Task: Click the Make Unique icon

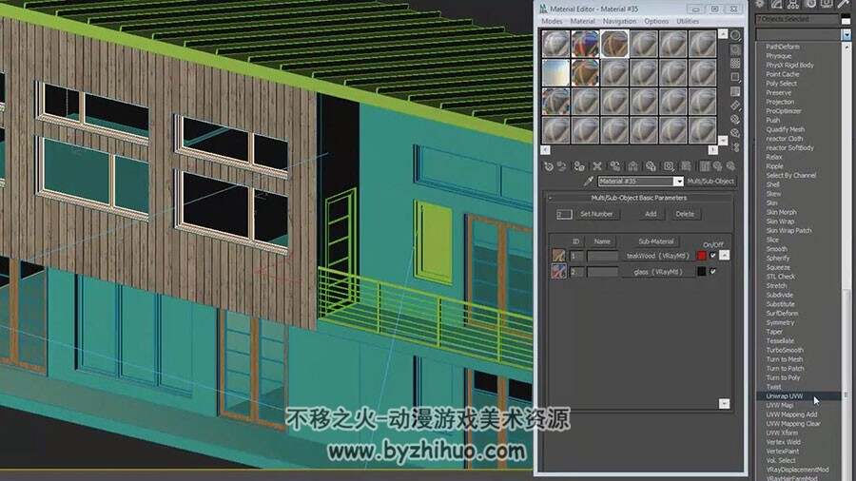Action: point(632,166)
